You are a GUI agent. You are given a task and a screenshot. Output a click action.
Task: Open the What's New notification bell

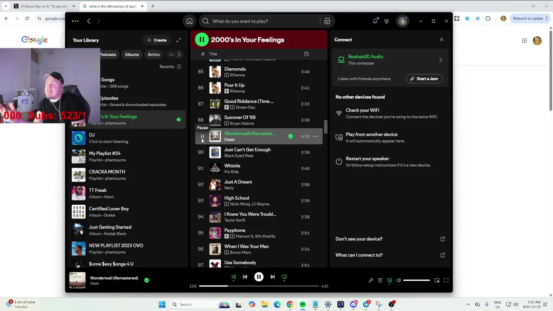(375, 21)
